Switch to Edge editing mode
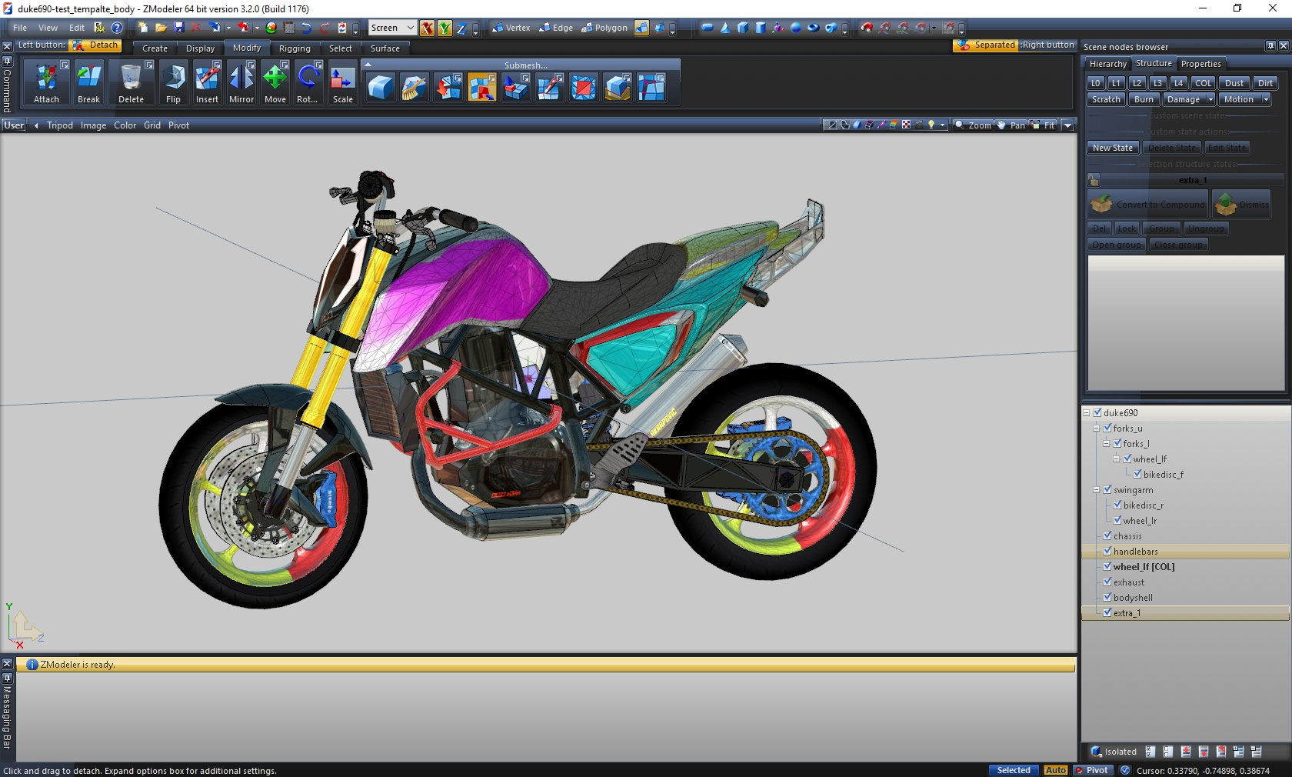Viewport: 1292px width, 777px height. [556, 28]
